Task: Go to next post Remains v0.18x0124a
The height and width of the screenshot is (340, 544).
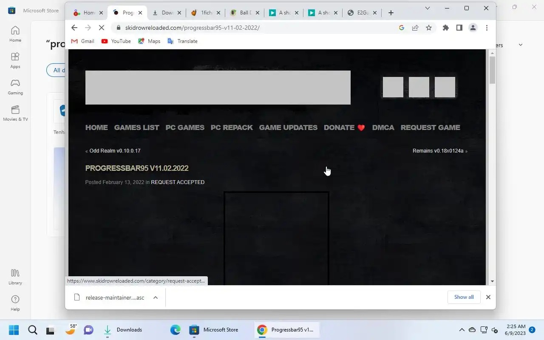Action: coord(438,151)
